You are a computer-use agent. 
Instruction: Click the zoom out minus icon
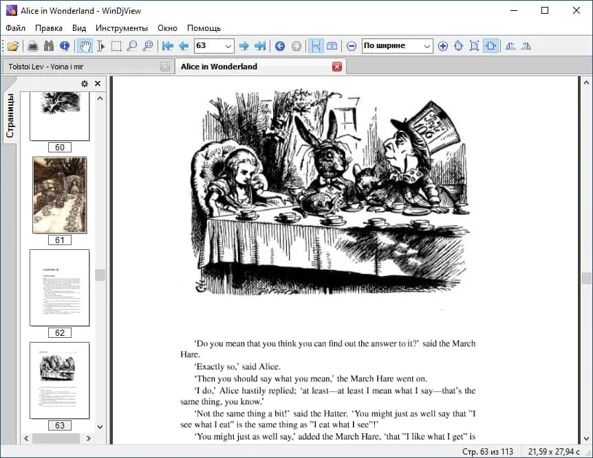(352, 46)
